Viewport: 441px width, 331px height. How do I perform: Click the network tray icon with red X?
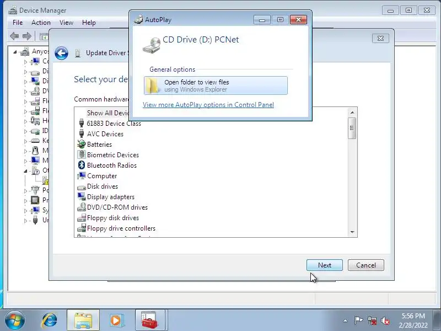[x=372, y=321]
